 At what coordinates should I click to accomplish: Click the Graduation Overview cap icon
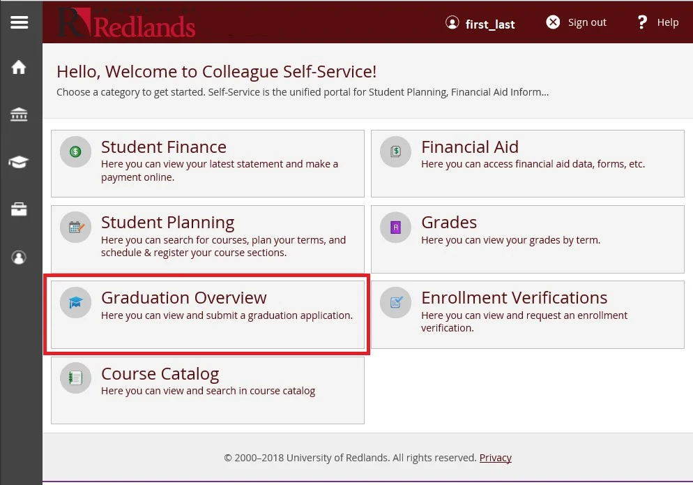pos(75,302)
